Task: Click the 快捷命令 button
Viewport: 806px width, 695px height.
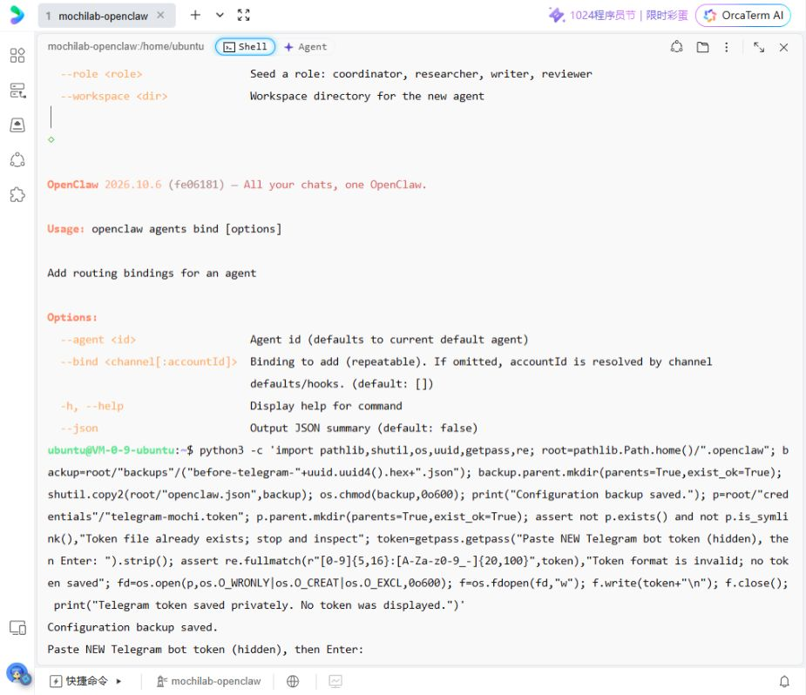Action: pyautogui.click(x=79, y=681)
